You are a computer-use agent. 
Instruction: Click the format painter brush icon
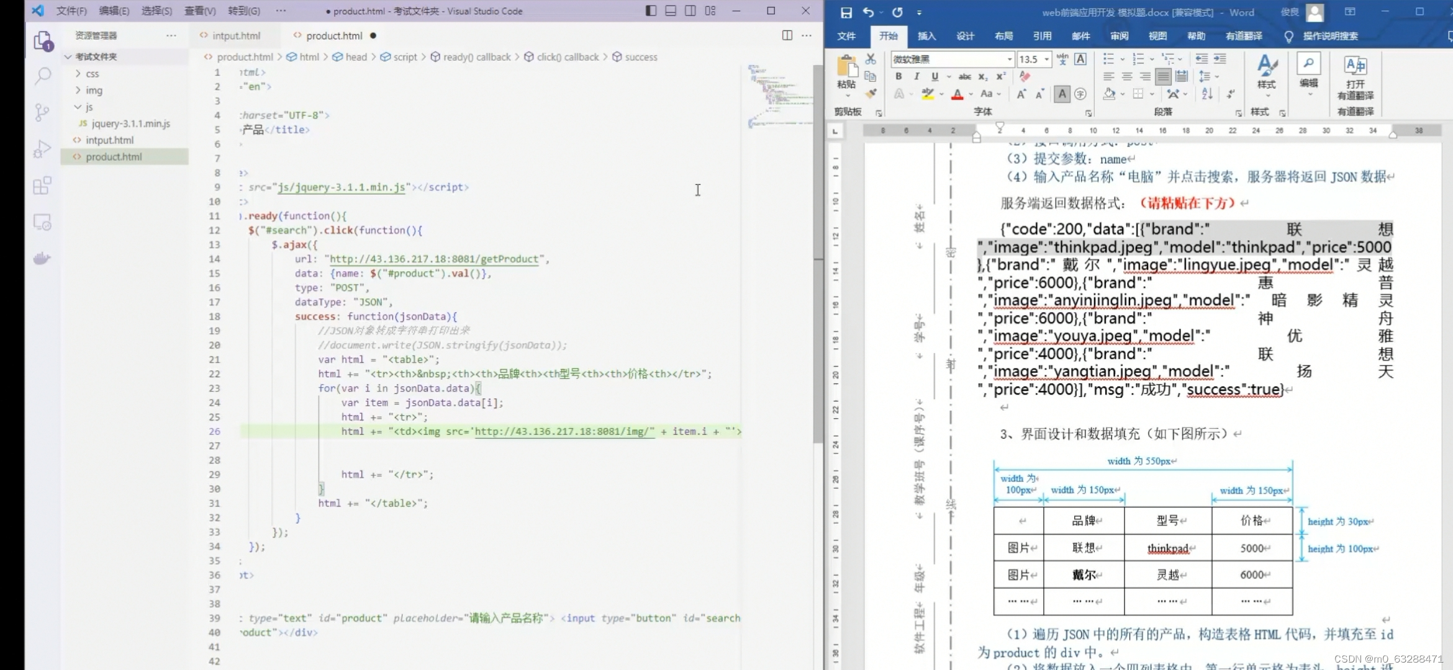[x=871, y=94]
